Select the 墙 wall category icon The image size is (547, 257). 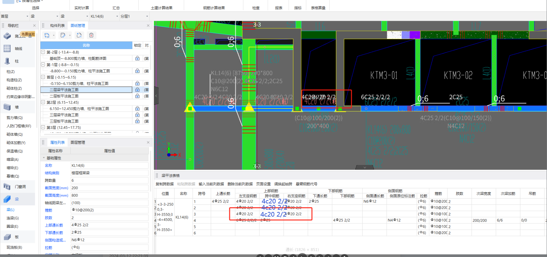click(7, 107)
